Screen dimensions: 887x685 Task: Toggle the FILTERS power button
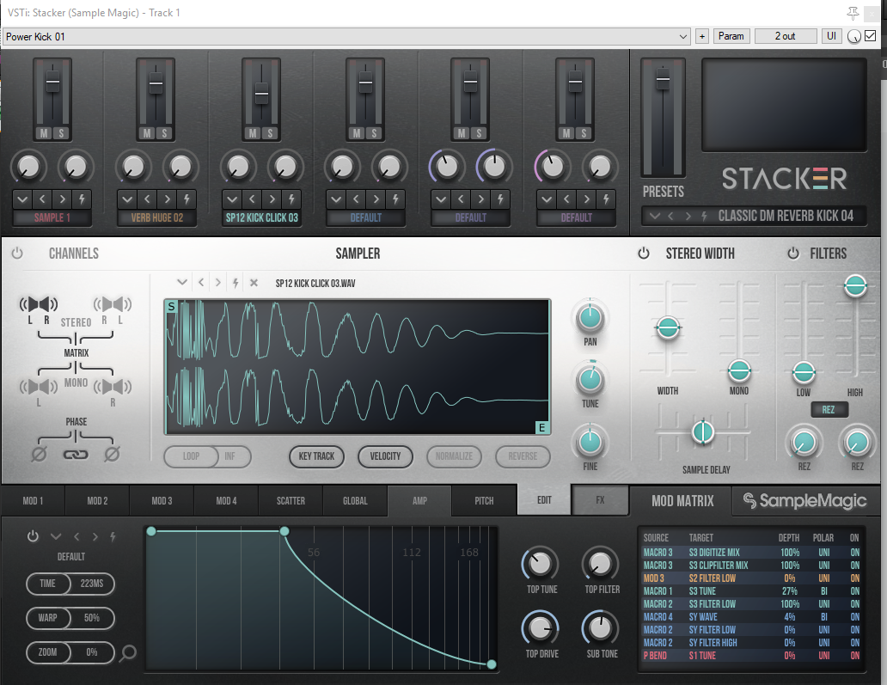point(793,253)
